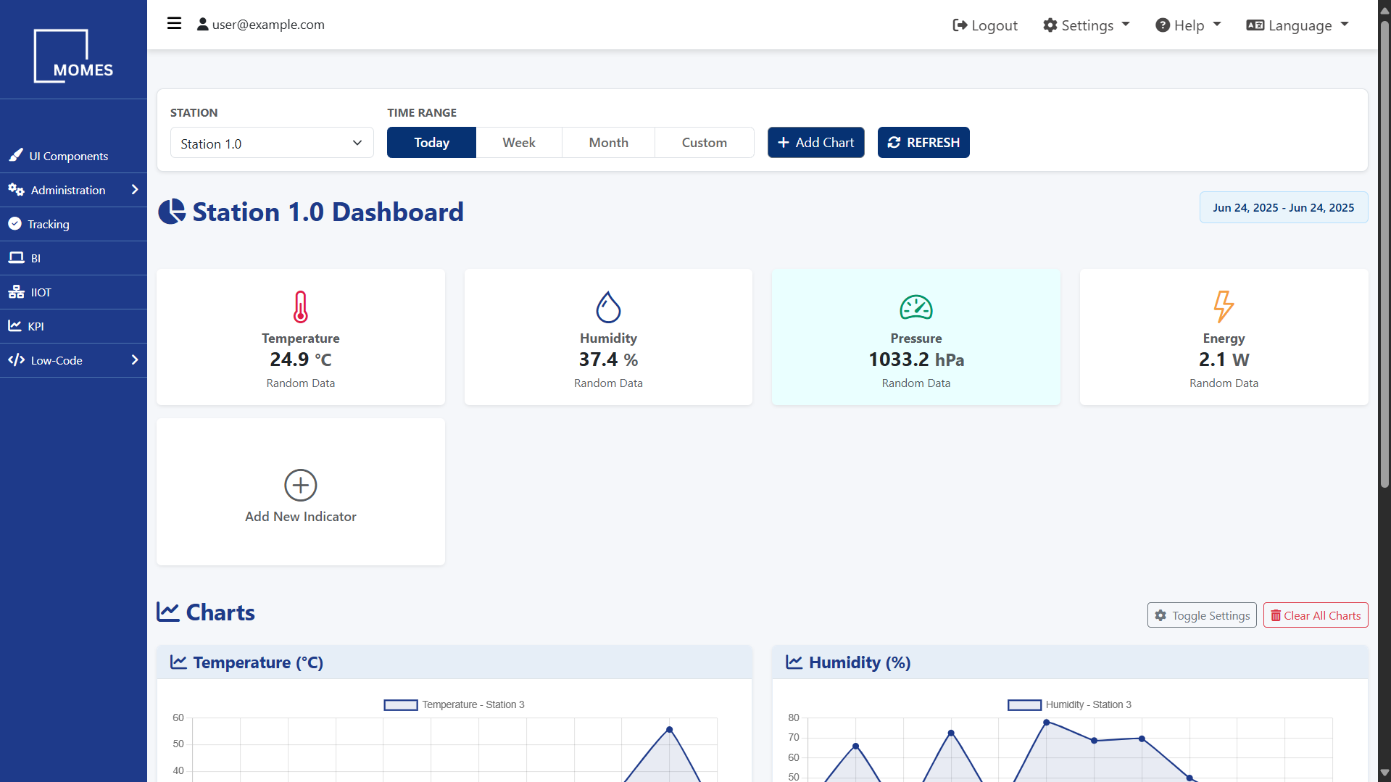The height and width of the screenshot is (782, 1391).
Task: Open the Language dropdown menu
Action: coord(1297,25)
